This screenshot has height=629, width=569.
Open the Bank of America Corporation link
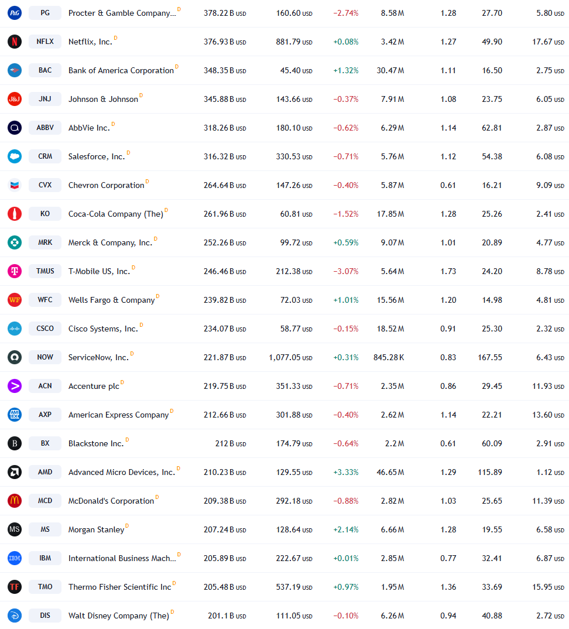121,71
